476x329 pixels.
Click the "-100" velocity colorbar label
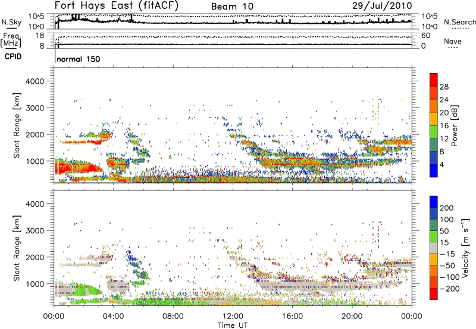(x=450, y=277)
